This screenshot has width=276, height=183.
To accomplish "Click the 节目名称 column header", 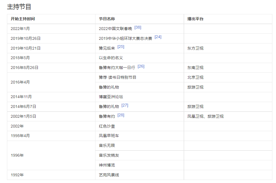I will [x=107, y=19].
